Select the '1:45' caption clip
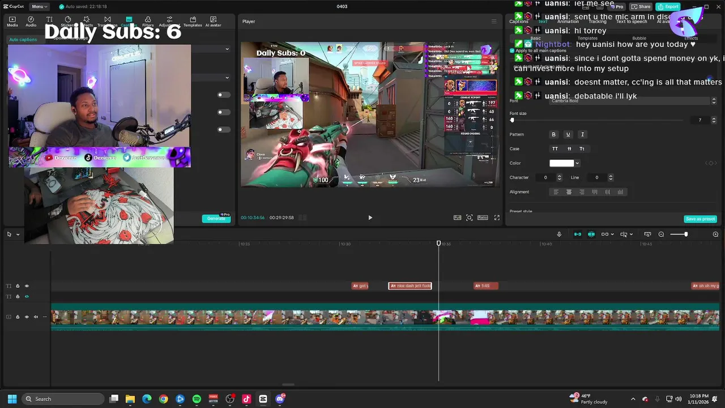Image resolution: width=725 pixels, height=408 pixels. 486,286
